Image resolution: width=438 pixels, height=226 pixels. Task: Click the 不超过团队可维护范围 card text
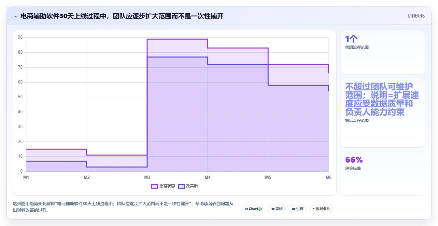pyautogui.click(x=382, y=99)
